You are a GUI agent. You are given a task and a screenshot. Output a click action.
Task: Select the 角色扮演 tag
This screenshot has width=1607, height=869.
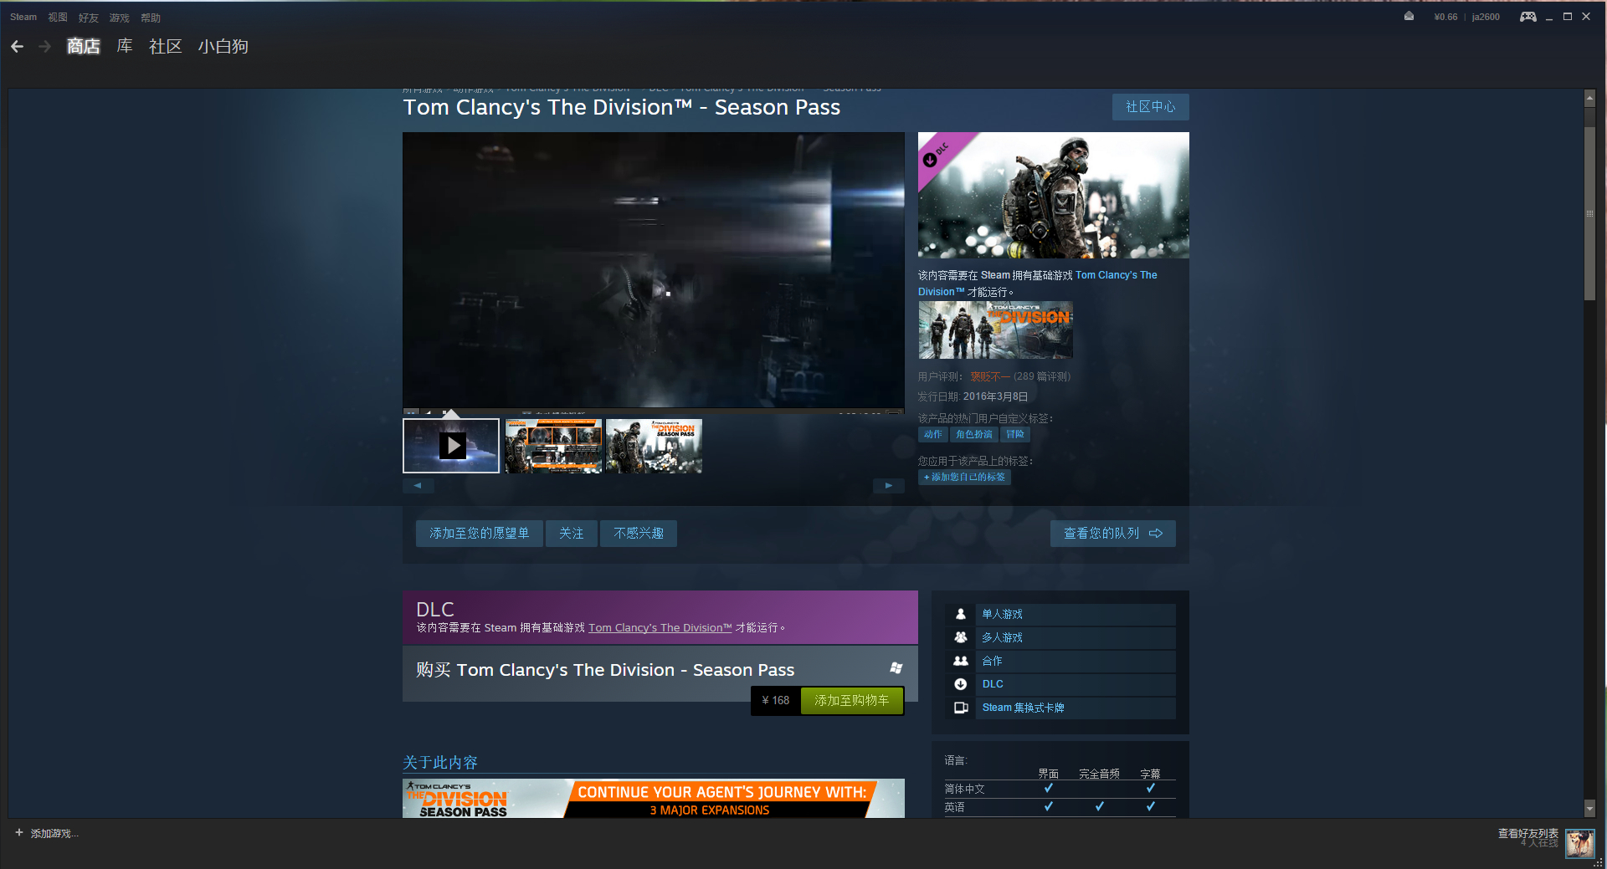pyautogui.click(x=974, y=435)
